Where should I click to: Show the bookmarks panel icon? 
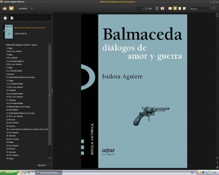(12, 18)
